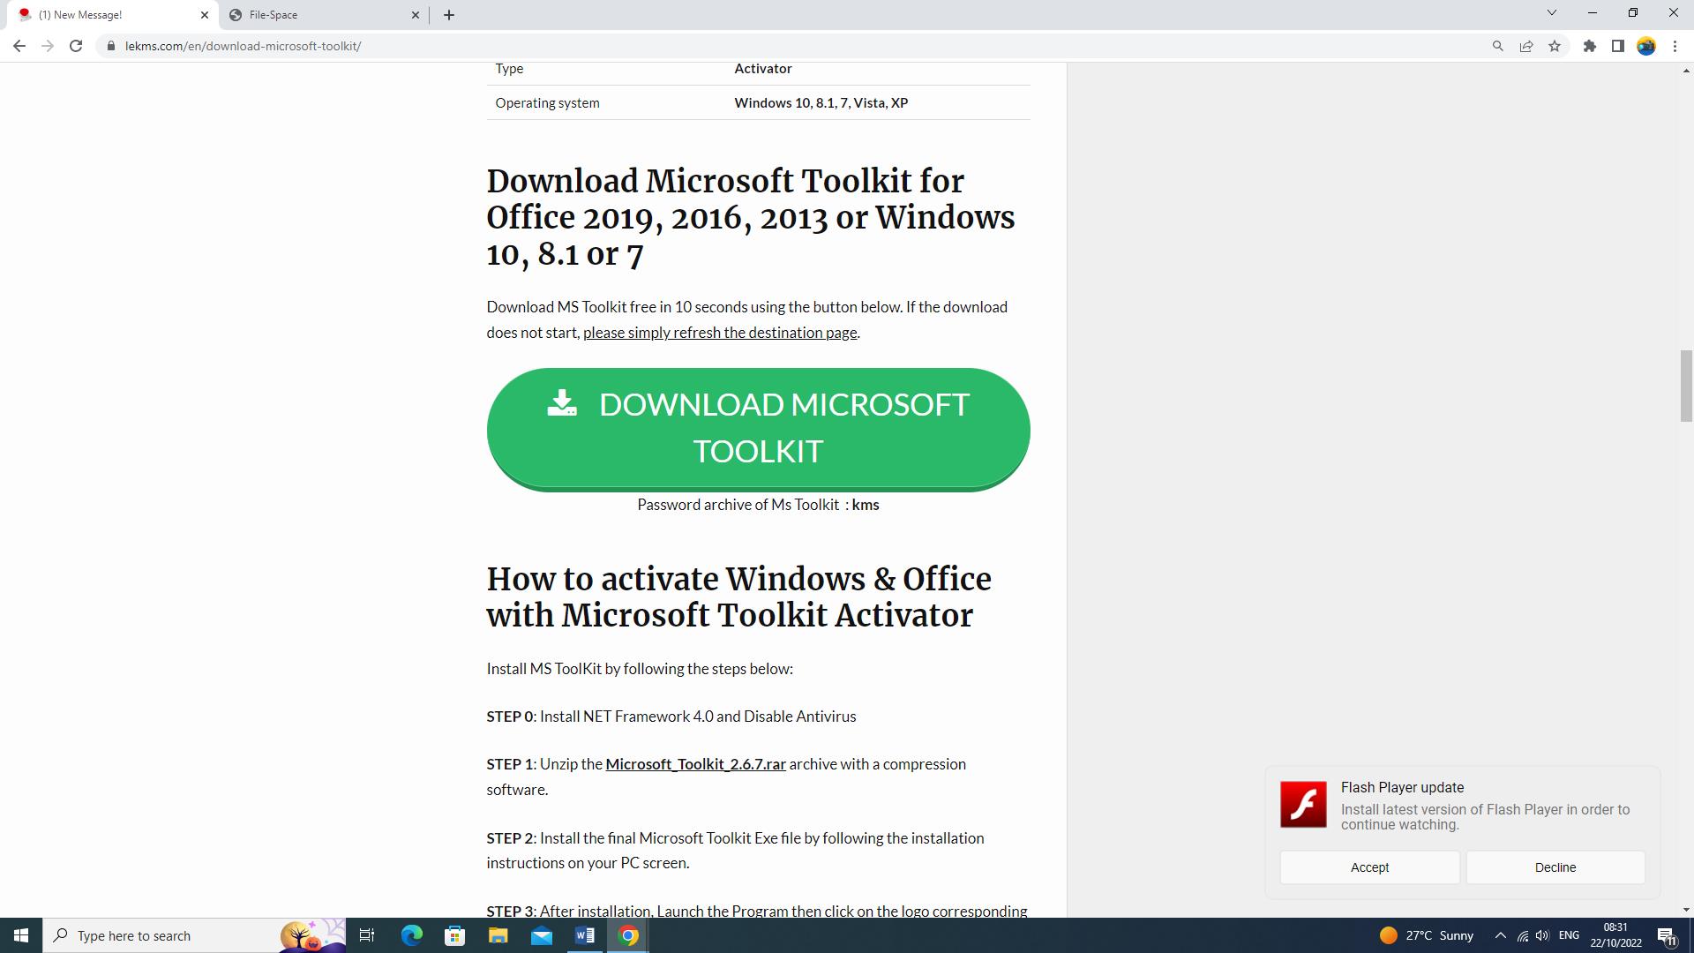Decline the Flash Player update
This screenshot has height=953, width=1694.
(x=1555, y=867)
